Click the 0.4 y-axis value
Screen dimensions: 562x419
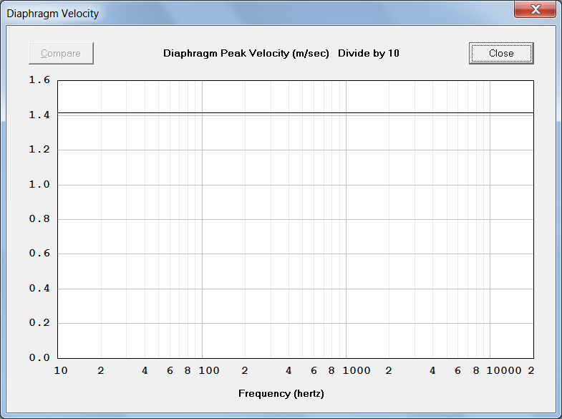39,288
